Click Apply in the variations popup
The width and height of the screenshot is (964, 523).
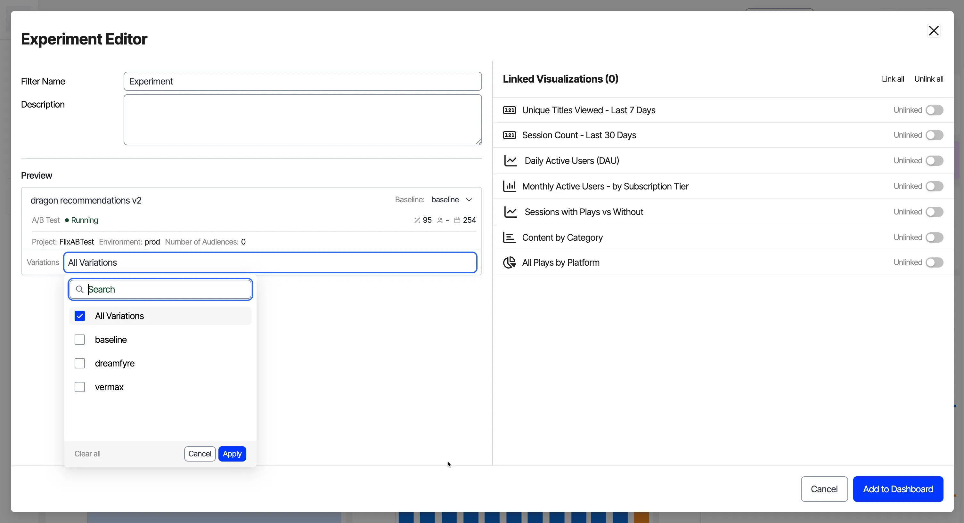(232, 454)
